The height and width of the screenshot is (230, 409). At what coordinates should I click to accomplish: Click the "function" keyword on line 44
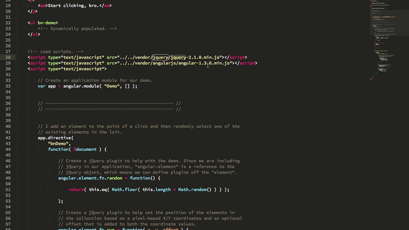click(x=58, y=149)
